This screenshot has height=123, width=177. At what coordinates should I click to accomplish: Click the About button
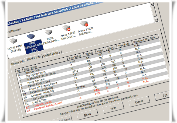[87, 115]
